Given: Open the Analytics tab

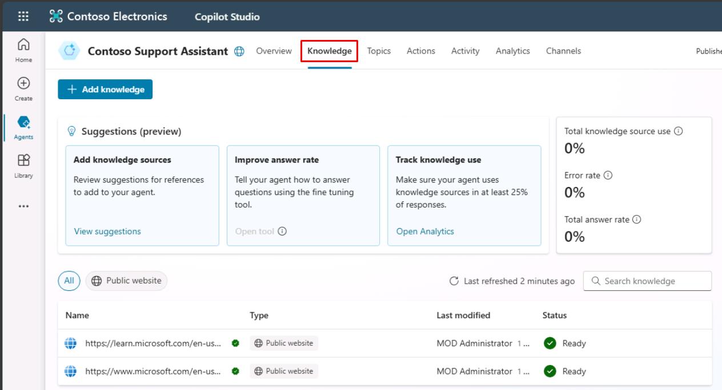Looking at the screenshot, I should pyautogui.click(x=512, y=51).
